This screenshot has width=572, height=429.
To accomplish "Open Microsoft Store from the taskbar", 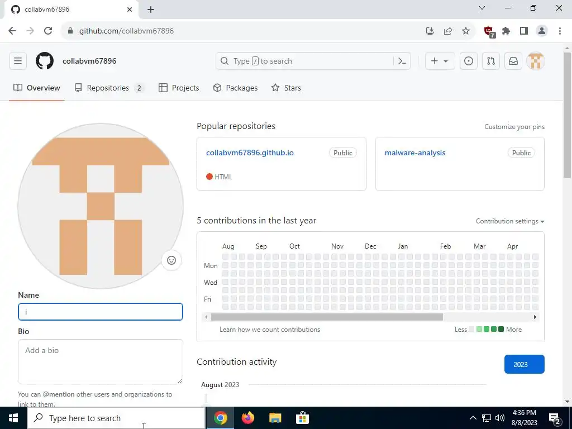I will (x=302, y=418).
